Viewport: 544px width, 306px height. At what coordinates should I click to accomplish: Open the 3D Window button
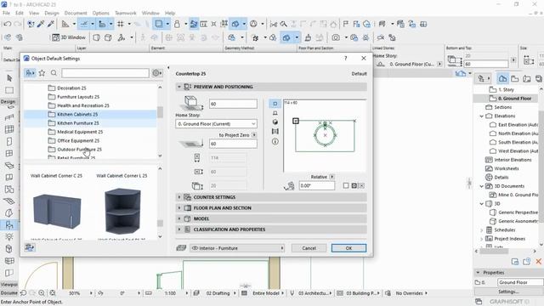[69, 37]
